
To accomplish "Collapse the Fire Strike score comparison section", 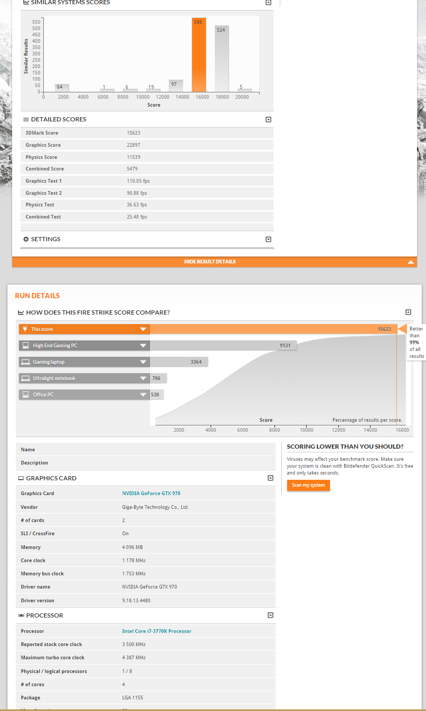I will click(408, 312).
